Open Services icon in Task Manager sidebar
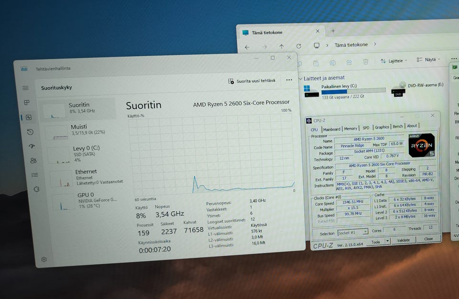Viewport: 459px width, 299px height. [37, 189]
